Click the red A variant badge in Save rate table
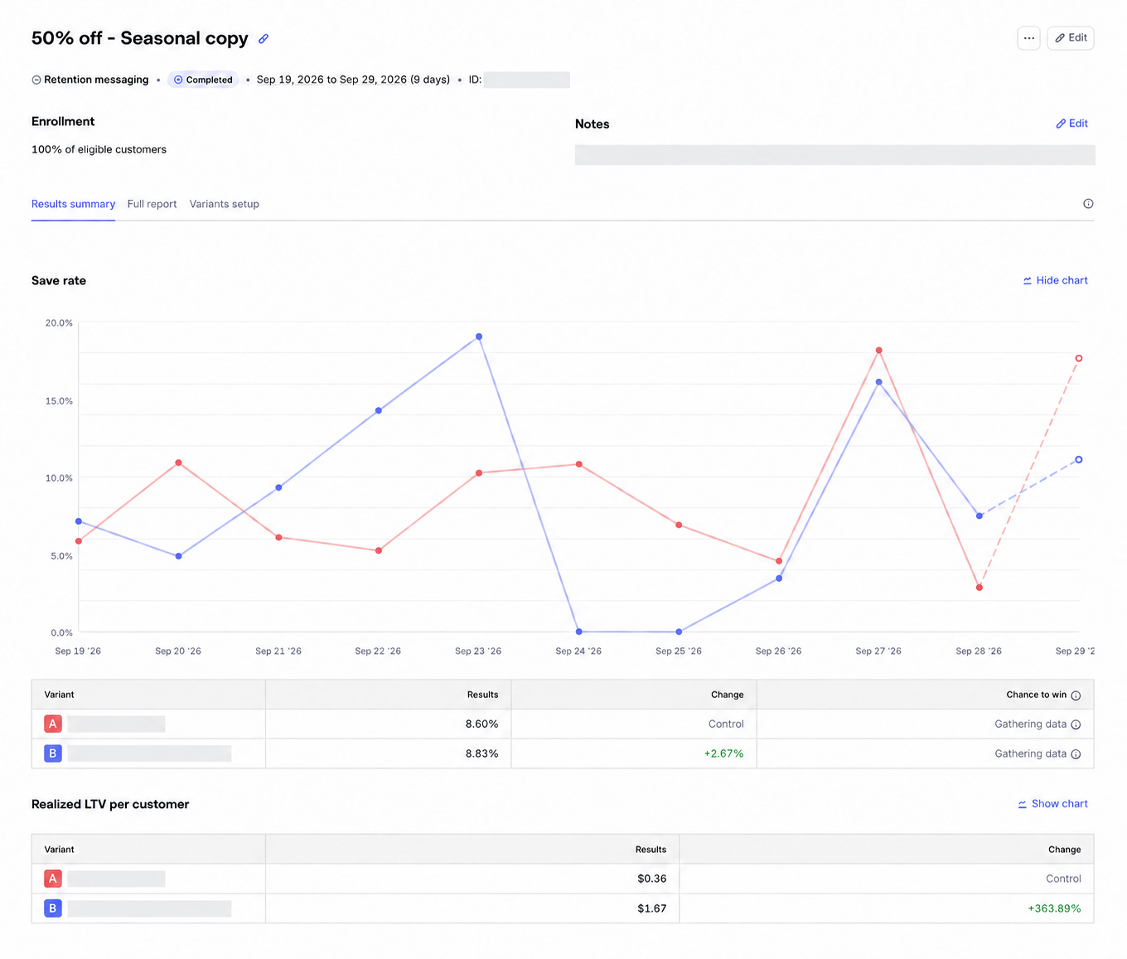 53,724
